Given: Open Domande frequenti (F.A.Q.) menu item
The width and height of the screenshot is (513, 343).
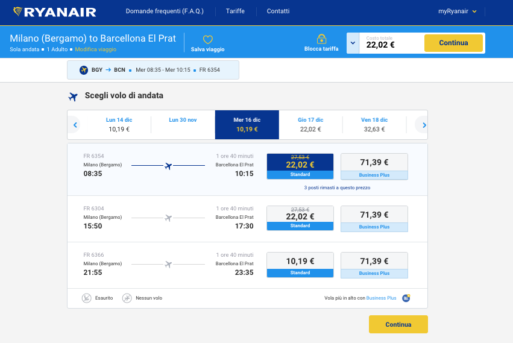Looking at the screenshot, I should [x=165, y=11].
